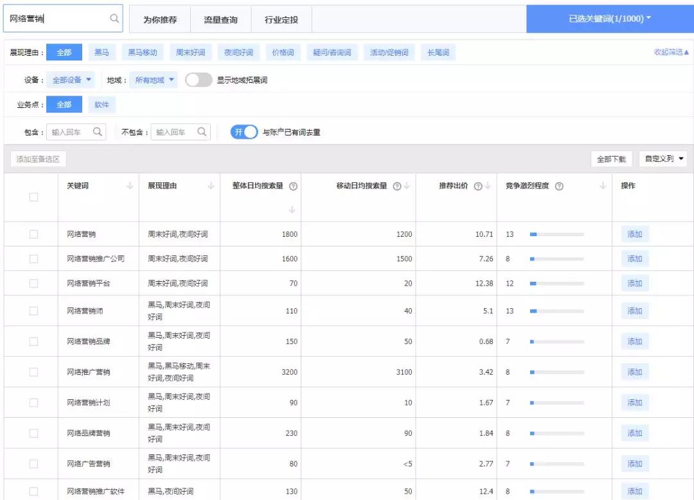Image resolution: width=694 pixels, height=500 pixels.
Task: Sort by the 竞争激烈程度 column arrow
Action: coord(603,186)
